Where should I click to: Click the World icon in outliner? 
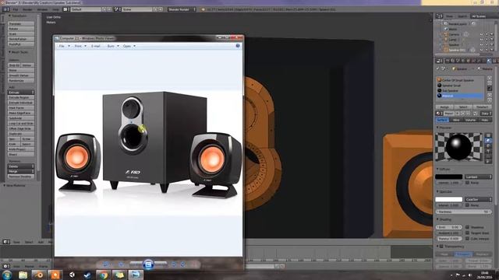click(446, 29)
